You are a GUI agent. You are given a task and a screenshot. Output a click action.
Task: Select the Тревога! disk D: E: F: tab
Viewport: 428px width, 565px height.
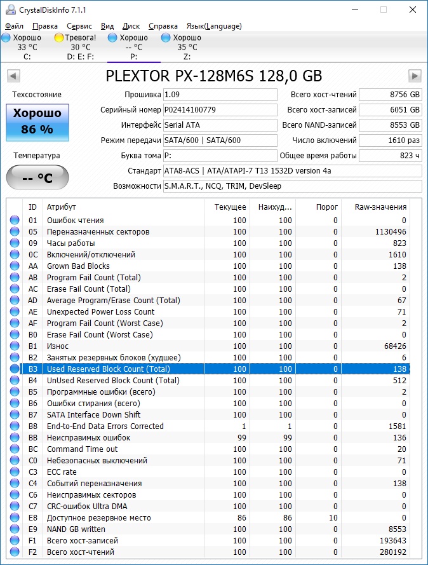(80, 47)
